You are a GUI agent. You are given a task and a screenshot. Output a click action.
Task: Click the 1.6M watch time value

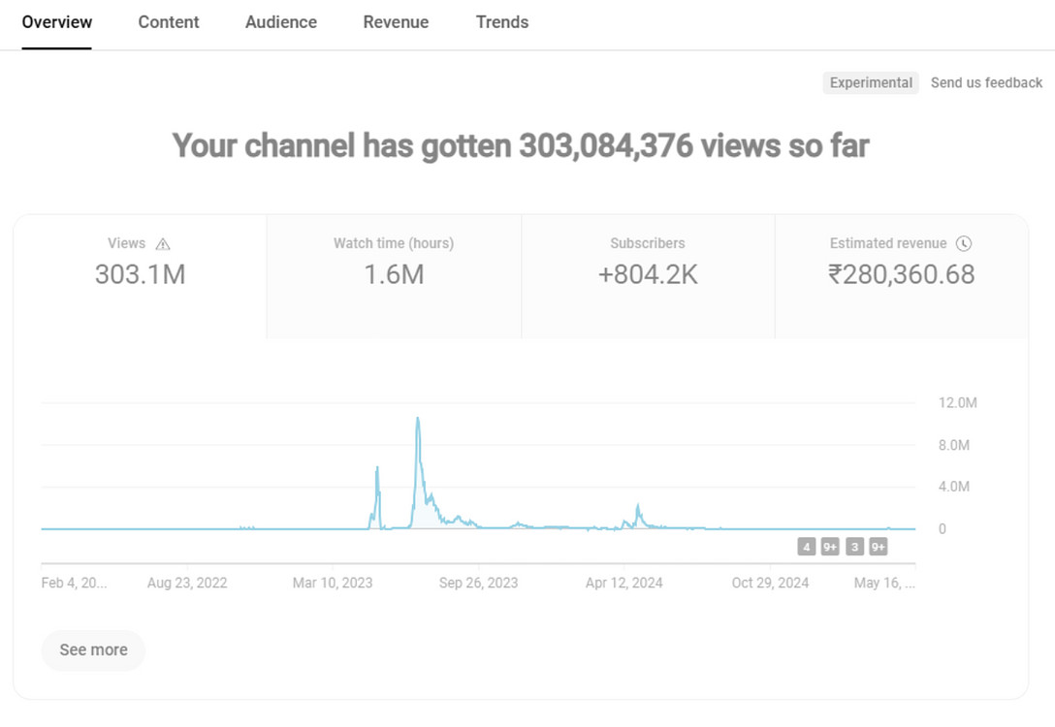[394, 274]
